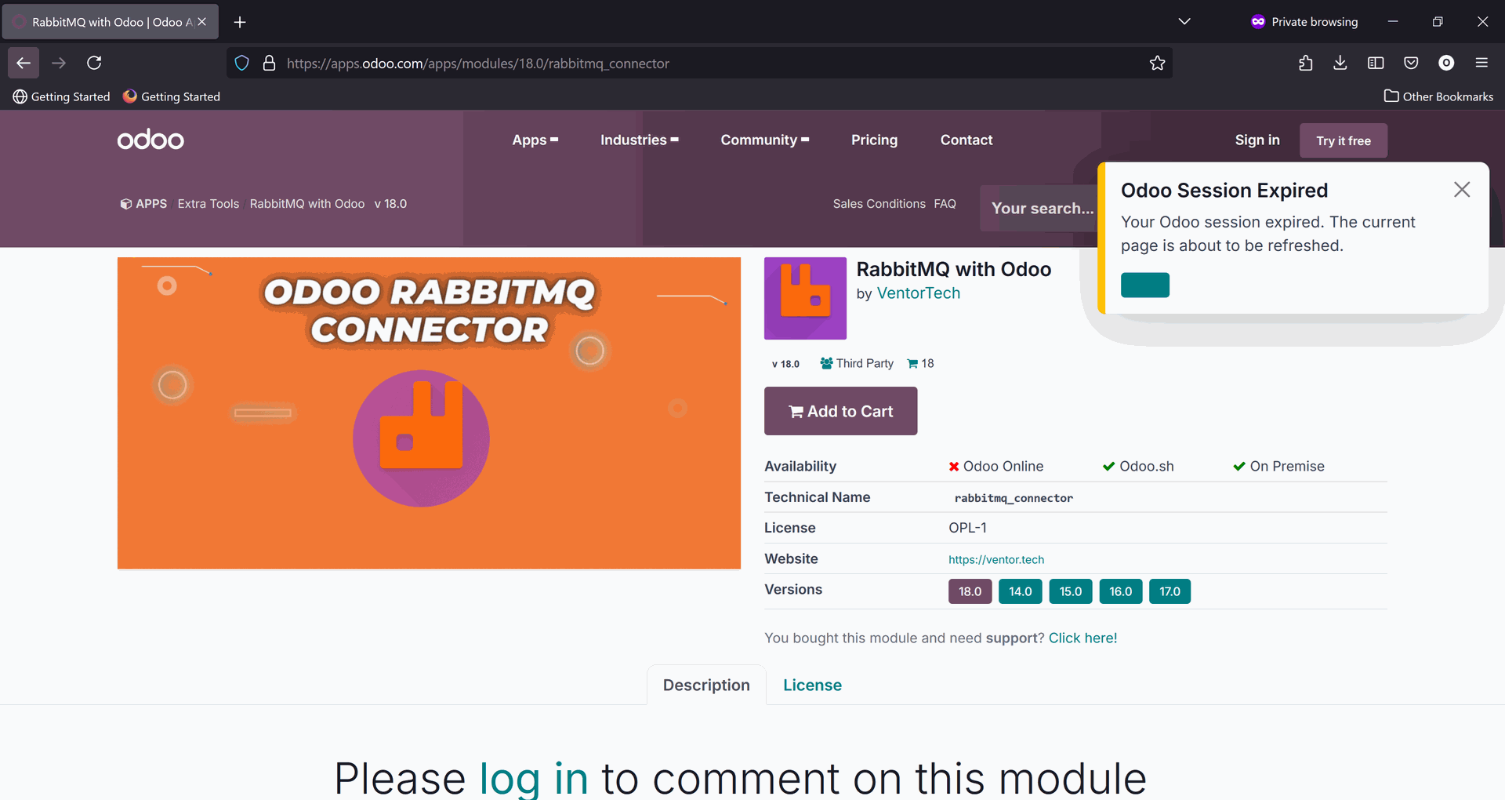Click the Try it free button

[1343, 140]
